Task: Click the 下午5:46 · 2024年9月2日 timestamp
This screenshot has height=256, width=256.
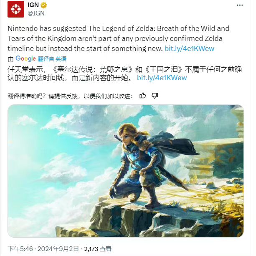Action: click(x=43, y=249)
